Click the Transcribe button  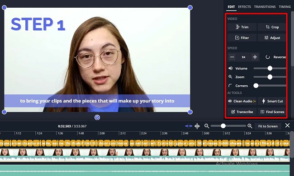[x=242, y=112]
